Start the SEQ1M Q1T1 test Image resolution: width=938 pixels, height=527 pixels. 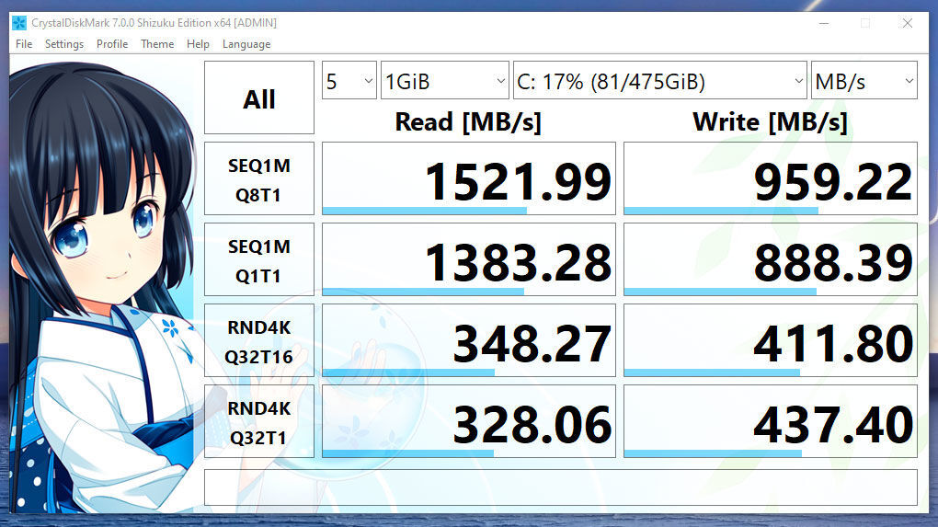click(x=259, y=259)
